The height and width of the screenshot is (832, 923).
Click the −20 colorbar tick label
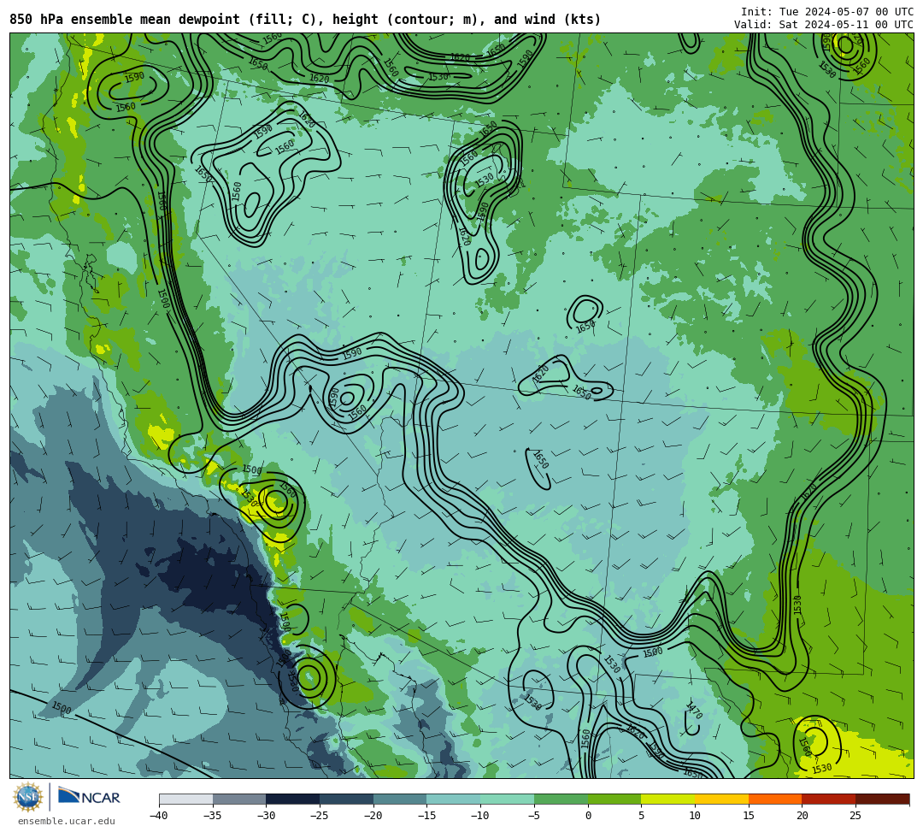[x=373, y=816]
